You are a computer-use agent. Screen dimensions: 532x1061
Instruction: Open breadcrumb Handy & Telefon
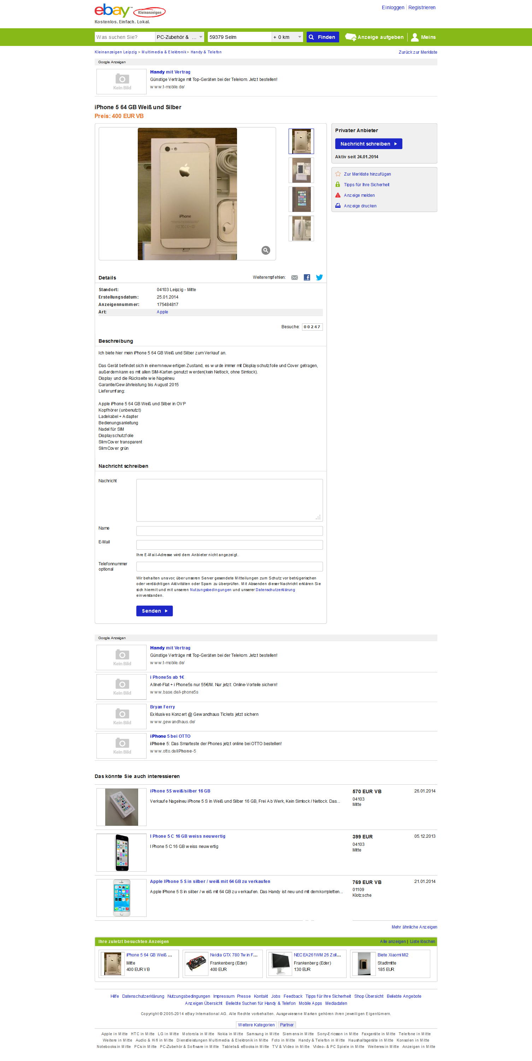(206, 52)
